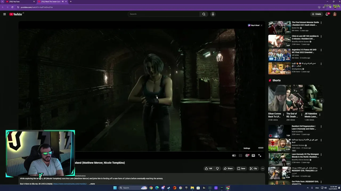Click the taskbar Search box
341x191 pixels.
coord(133,188)
